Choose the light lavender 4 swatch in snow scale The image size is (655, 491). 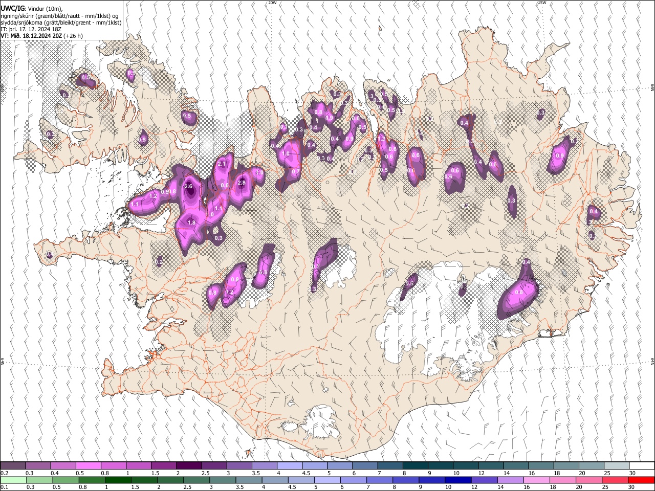pos(289,465)
